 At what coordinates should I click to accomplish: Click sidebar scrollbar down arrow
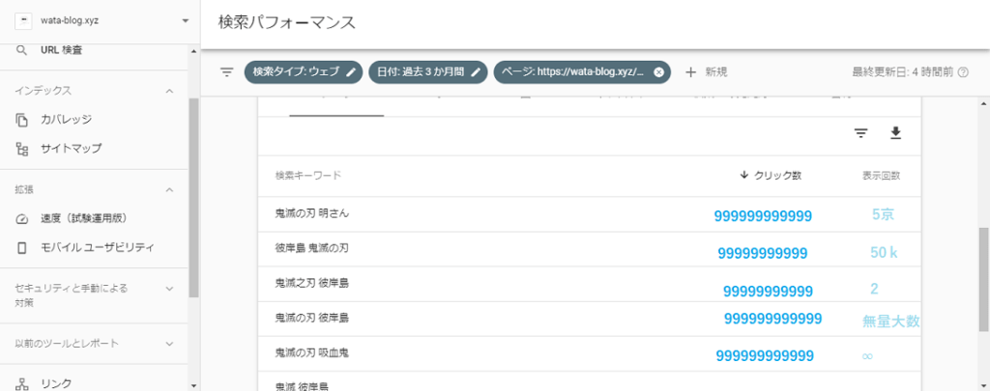pos(193,384)
